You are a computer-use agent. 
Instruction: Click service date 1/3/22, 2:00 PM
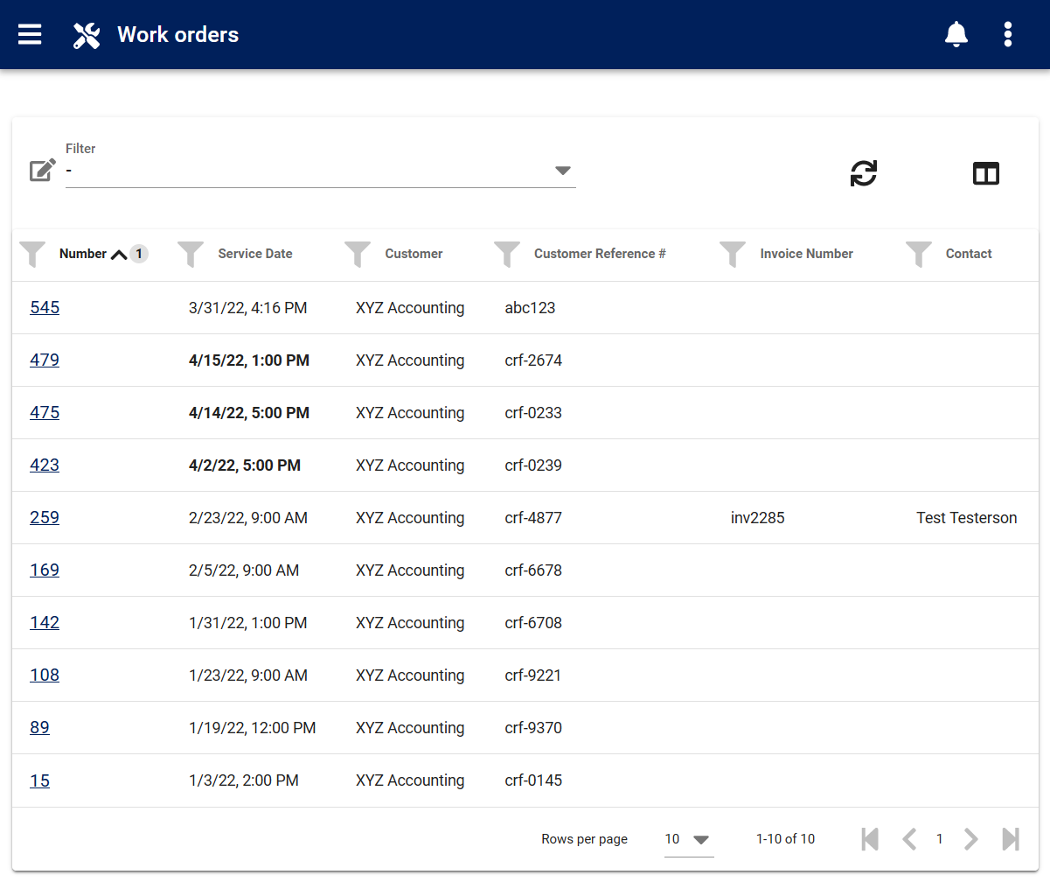point(244,780)
